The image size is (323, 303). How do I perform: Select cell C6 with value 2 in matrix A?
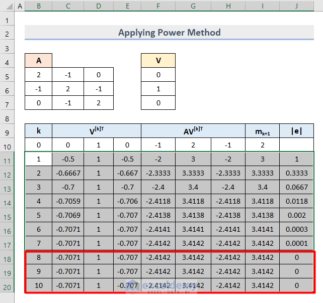[68, 88]
